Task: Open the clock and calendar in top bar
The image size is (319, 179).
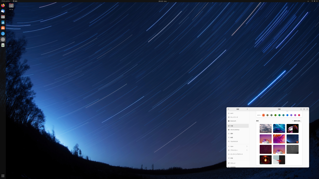Action: coord(162,1)
